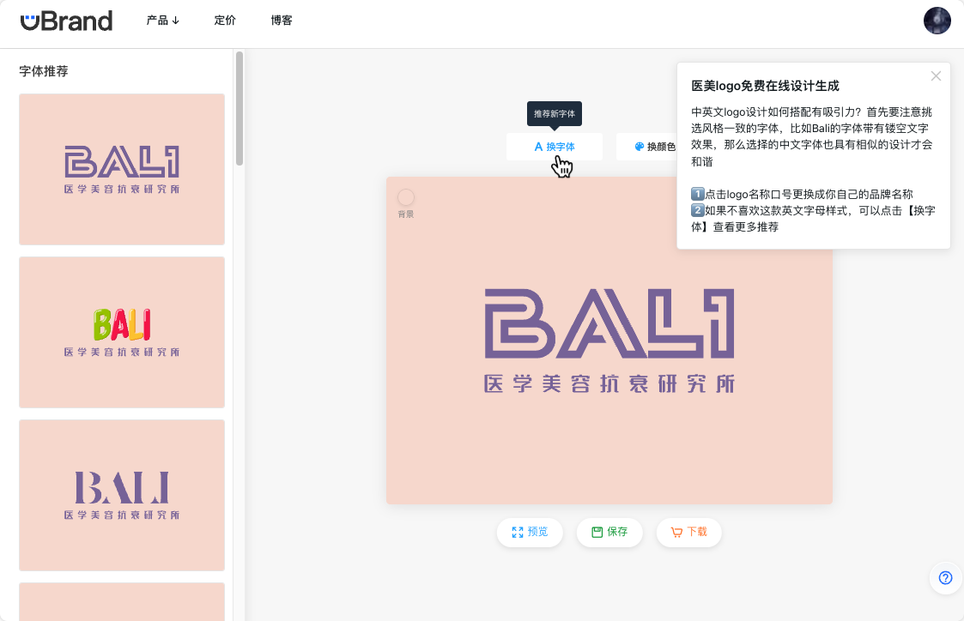Select the A font icon on 换字体 button

pos(539,146)
